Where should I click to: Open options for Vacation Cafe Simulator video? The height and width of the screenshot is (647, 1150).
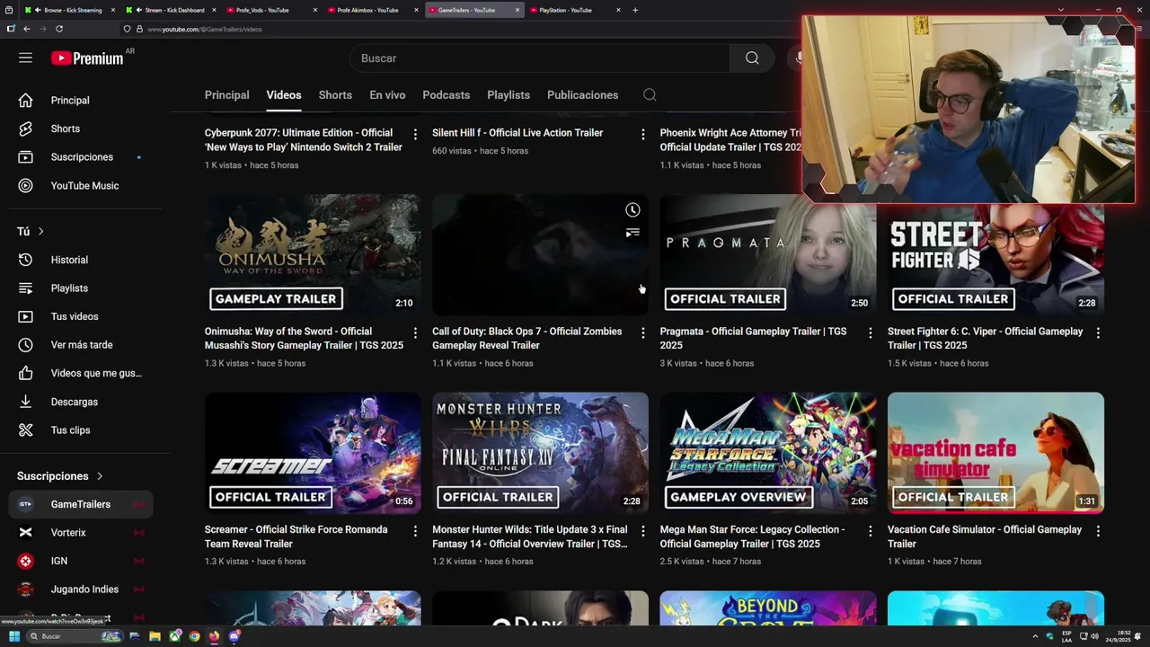pyautogui.click(x=1097, y=531)
